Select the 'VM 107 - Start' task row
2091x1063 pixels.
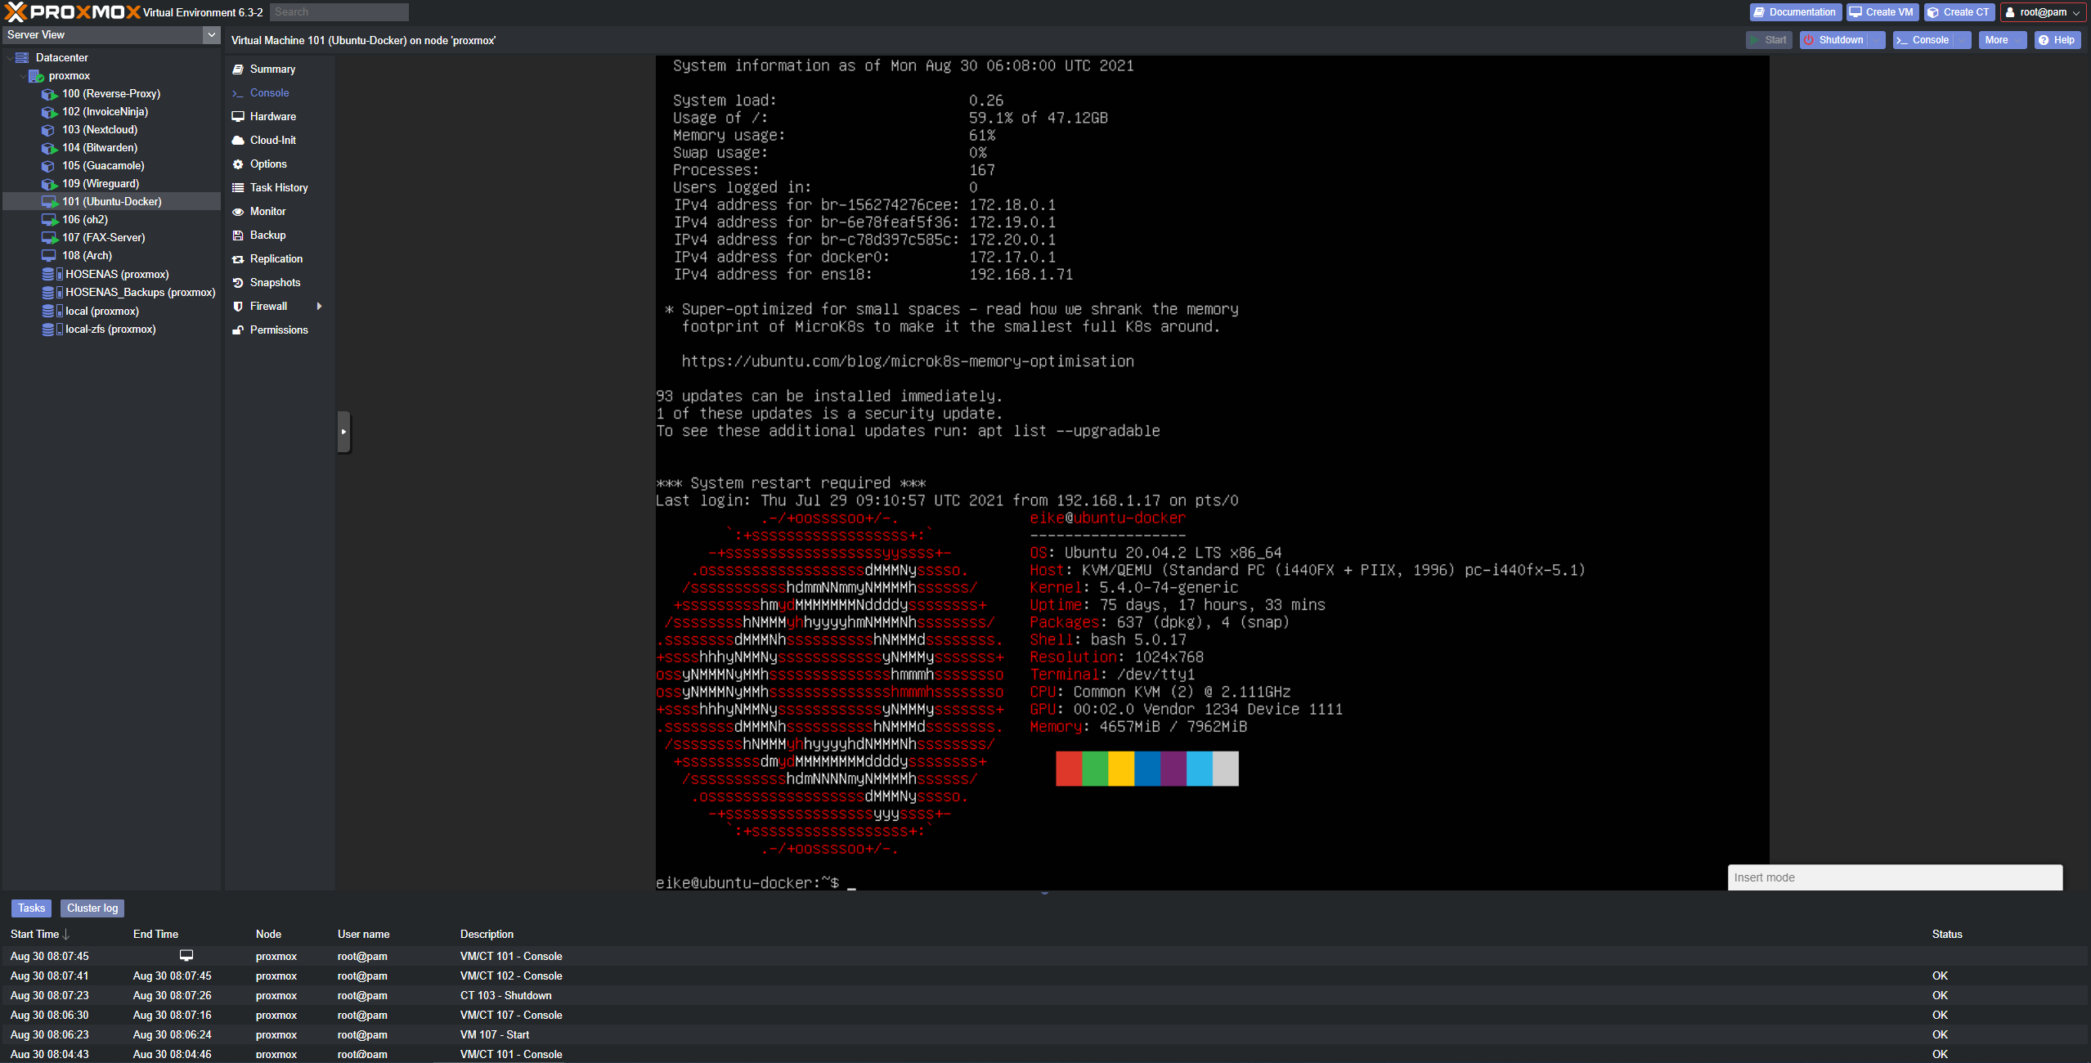[x=1044, y=1035]
